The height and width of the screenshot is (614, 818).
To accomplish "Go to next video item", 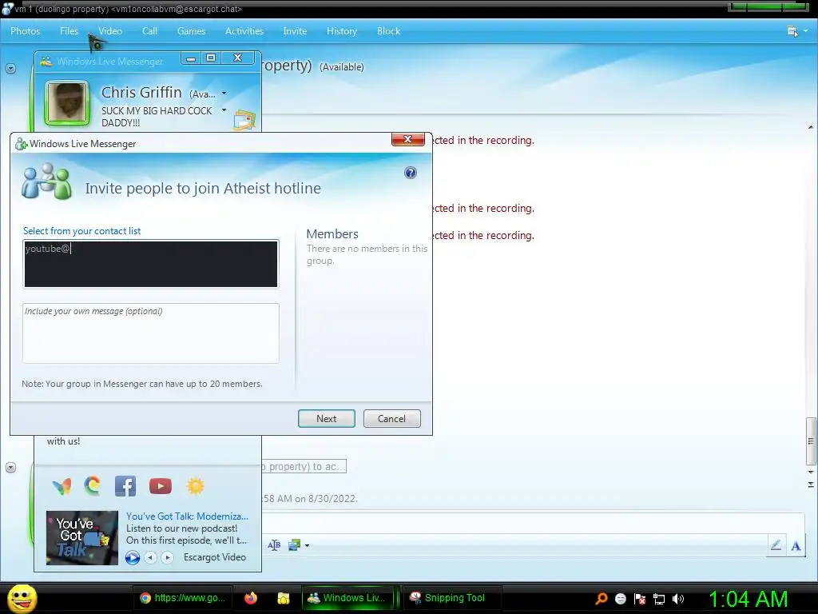I will click(x=168, y=557).
